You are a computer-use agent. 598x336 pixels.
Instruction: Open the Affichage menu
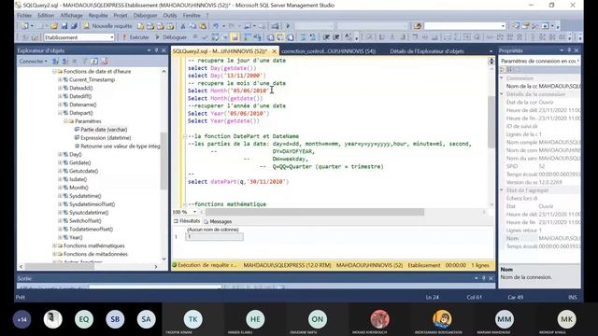point(71,15)
